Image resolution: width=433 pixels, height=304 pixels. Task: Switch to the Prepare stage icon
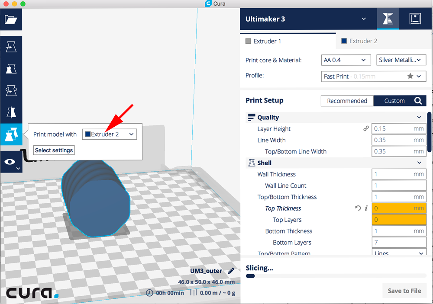tap(388, 19)
